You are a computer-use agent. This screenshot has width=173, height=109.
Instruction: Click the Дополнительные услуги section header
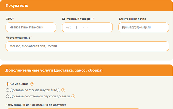tap(54, 70)
